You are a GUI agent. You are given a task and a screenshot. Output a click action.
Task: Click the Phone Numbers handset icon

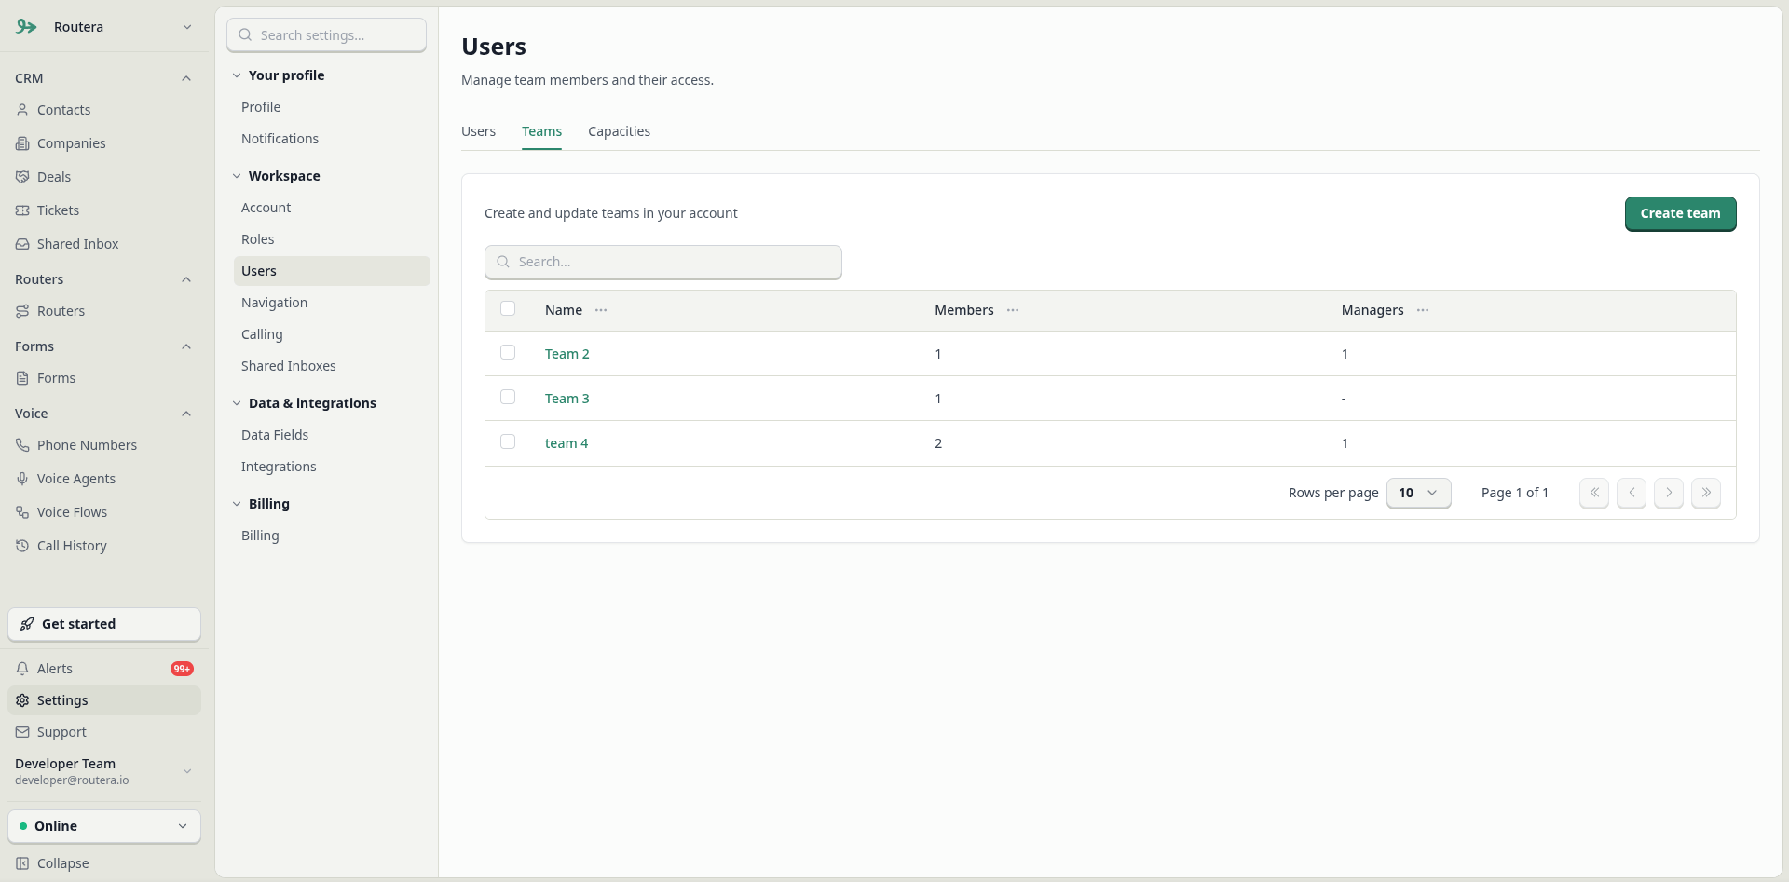point(22,445)
